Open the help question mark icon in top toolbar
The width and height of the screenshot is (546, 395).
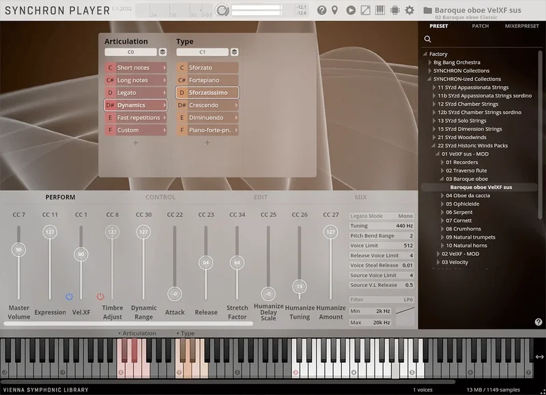coord(321,10)
